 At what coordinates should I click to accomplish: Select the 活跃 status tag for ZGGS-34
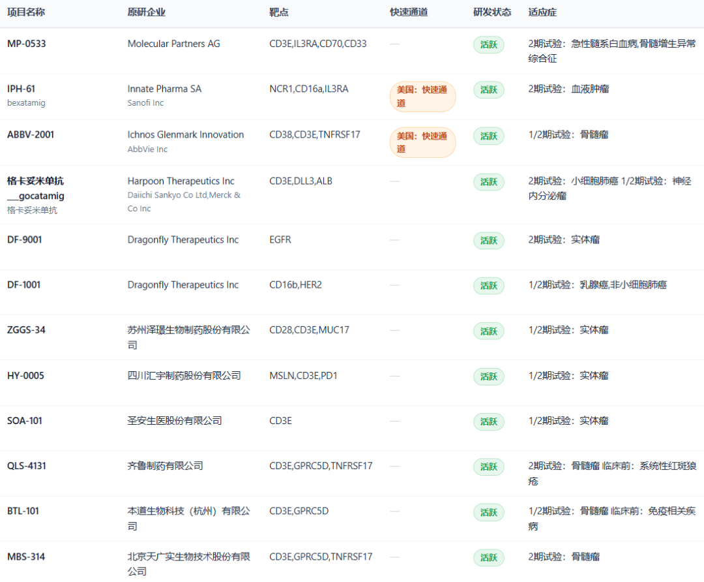(x=488, y=331)
